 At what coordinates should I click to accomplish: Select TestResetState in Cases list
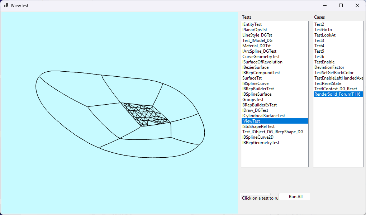328,83
